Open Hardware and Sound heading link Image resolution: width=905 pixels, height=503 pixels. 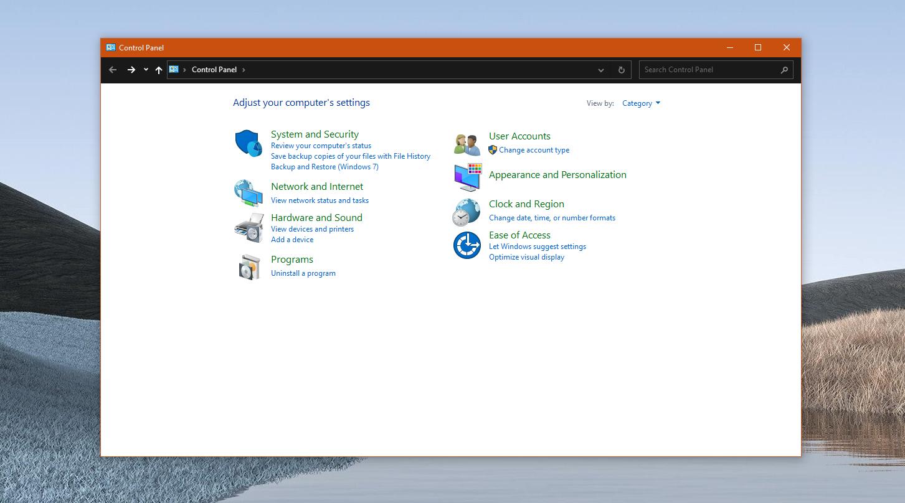coord(316,218)
